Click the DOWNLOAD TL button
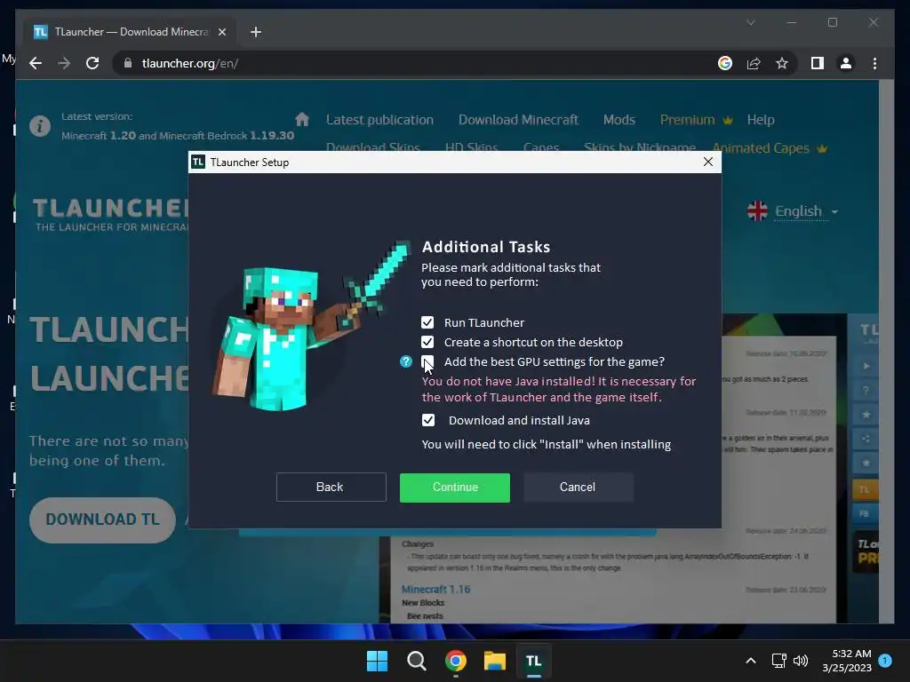 click(102, 519)
